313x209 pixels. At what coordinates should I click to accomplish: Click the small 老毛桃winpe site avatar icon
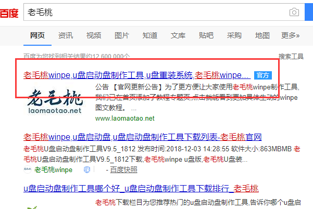click(28, 169)
